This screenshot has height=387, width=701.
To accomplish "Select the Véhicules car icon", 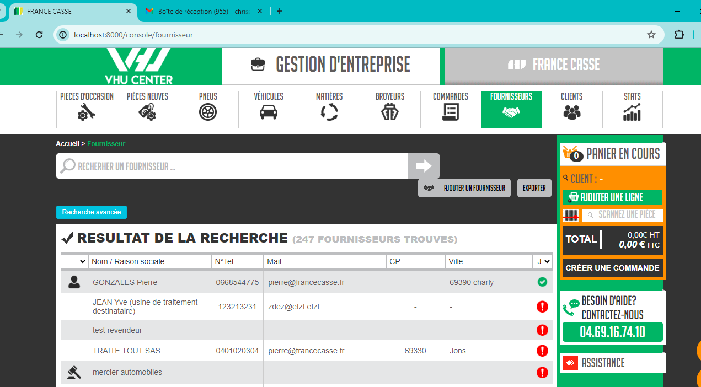I will [269, 112].
